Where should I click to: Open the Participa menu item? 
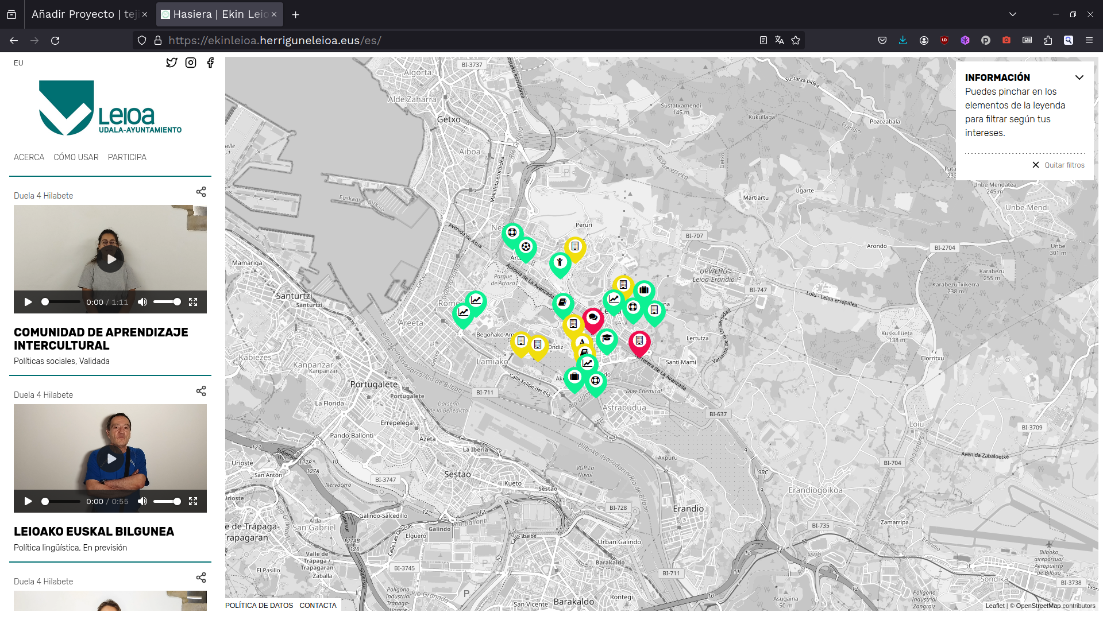click(x=127, y=157)
